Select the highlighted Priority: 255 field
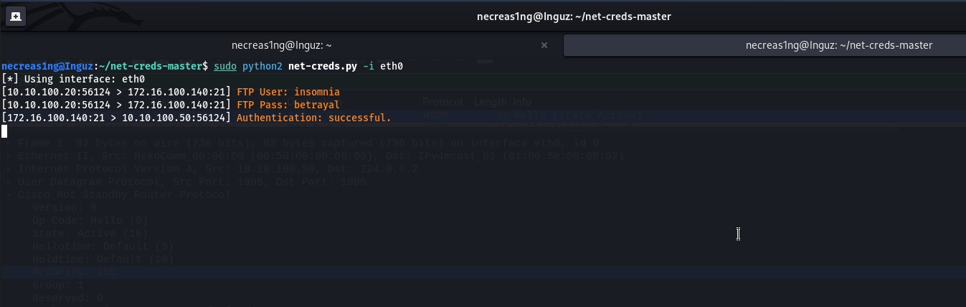The image size is (966, 307). point(73,273)
